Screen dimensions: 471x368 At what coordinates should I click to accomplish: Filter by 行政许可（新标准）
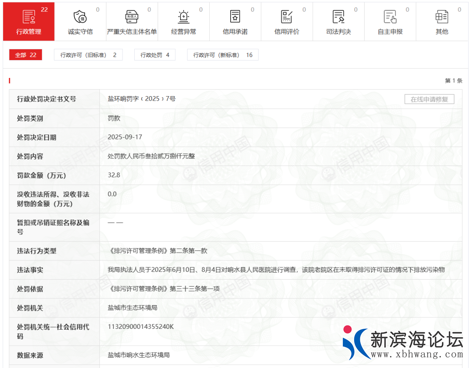[222, 55]
